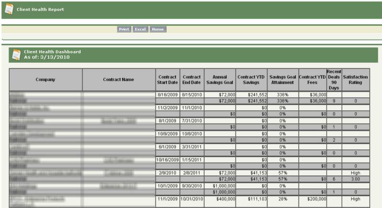Click the Satisfaction Rating column header

(355, 80)
